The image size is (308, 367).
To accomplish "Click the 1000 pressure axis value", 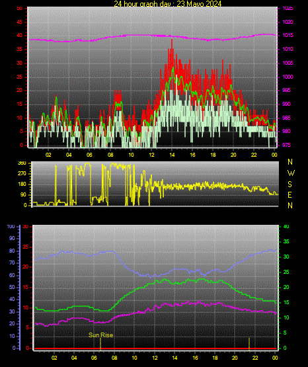I will point(288,77).
